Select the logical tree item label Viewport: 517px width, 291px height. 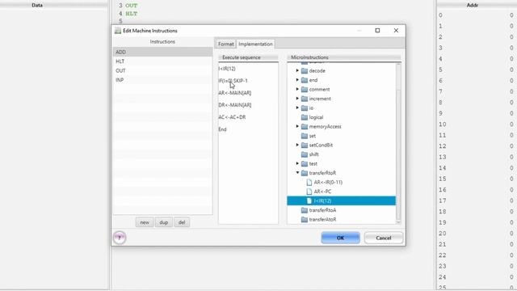316,117
